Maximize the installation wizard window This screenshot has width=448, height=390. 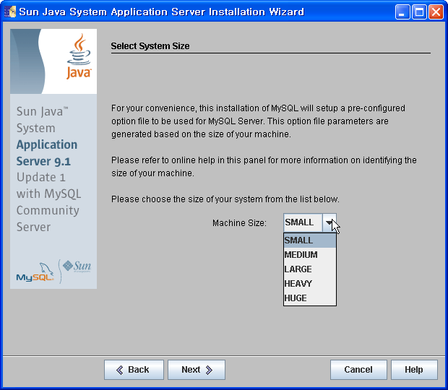point(419,12)
